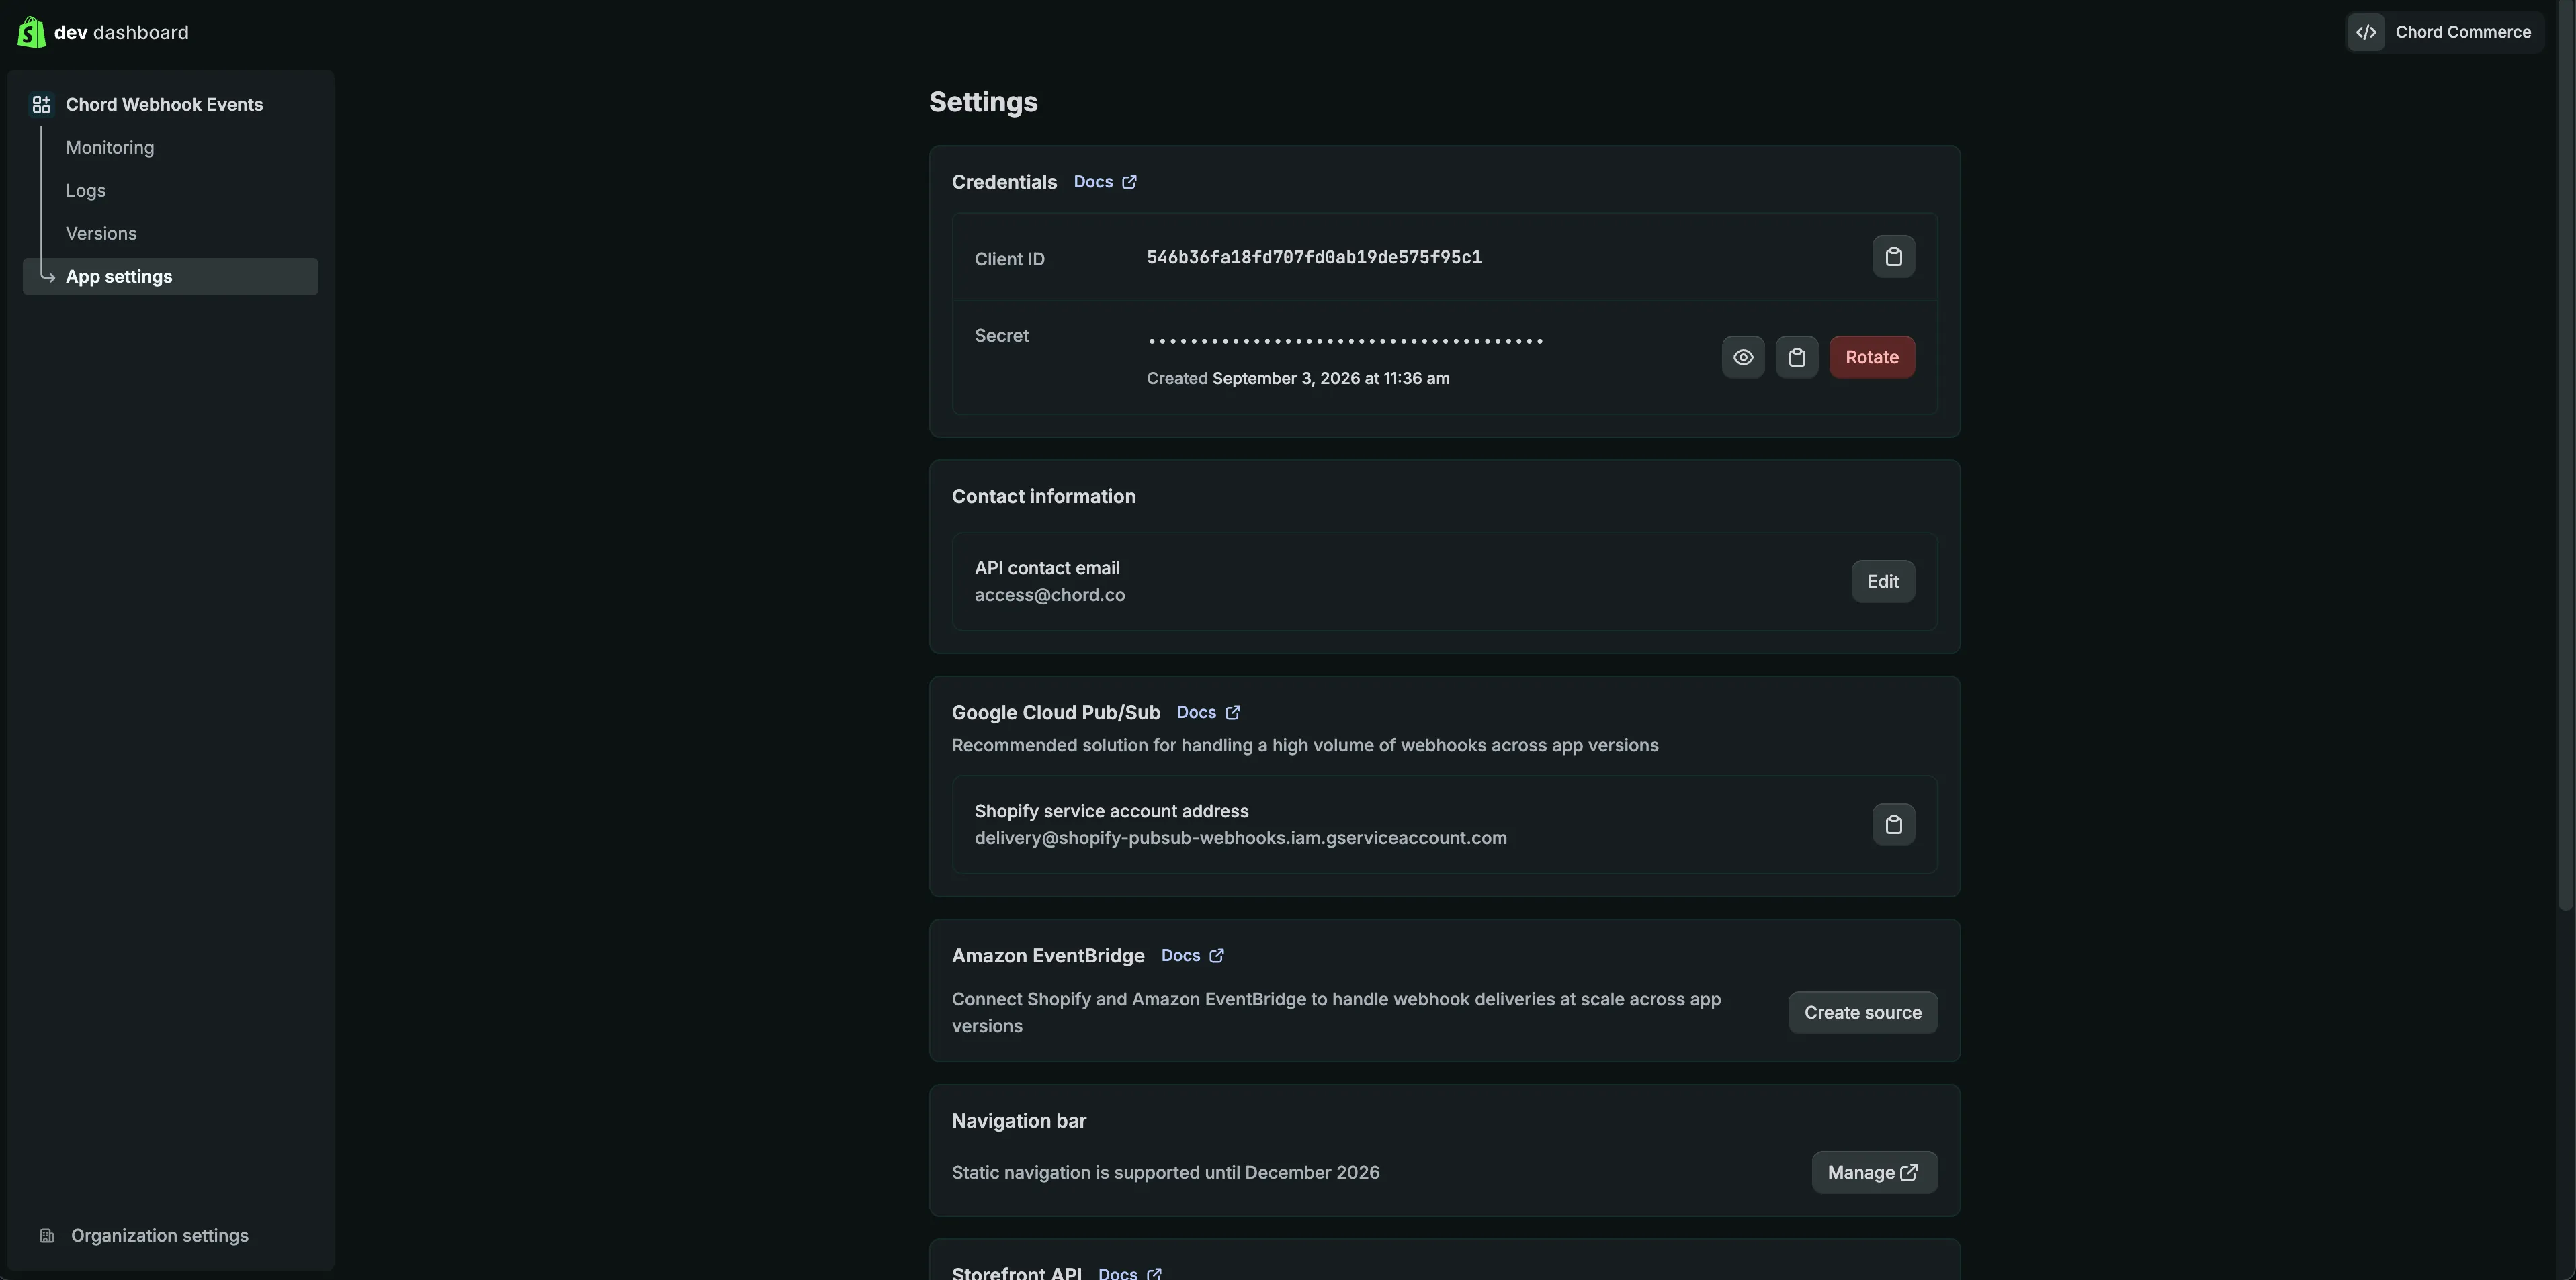This screenshot has width=2576, height=1280.
Task: Click the Client ID value 546b36fa18fd...
Action: pyautogui.click(x=1313, y=257)
